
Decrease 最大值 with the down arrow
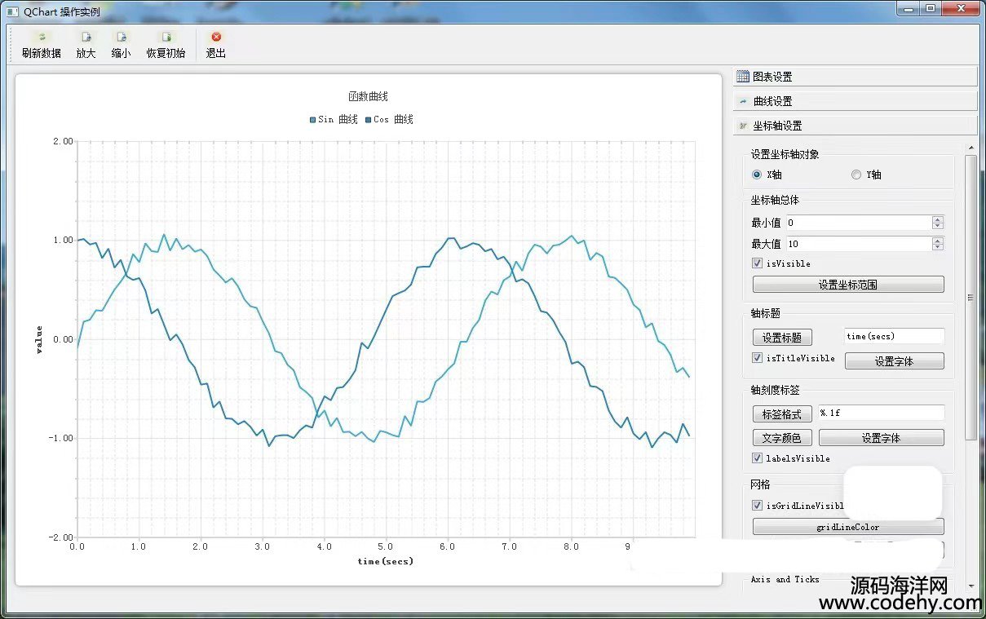[938, 247]
